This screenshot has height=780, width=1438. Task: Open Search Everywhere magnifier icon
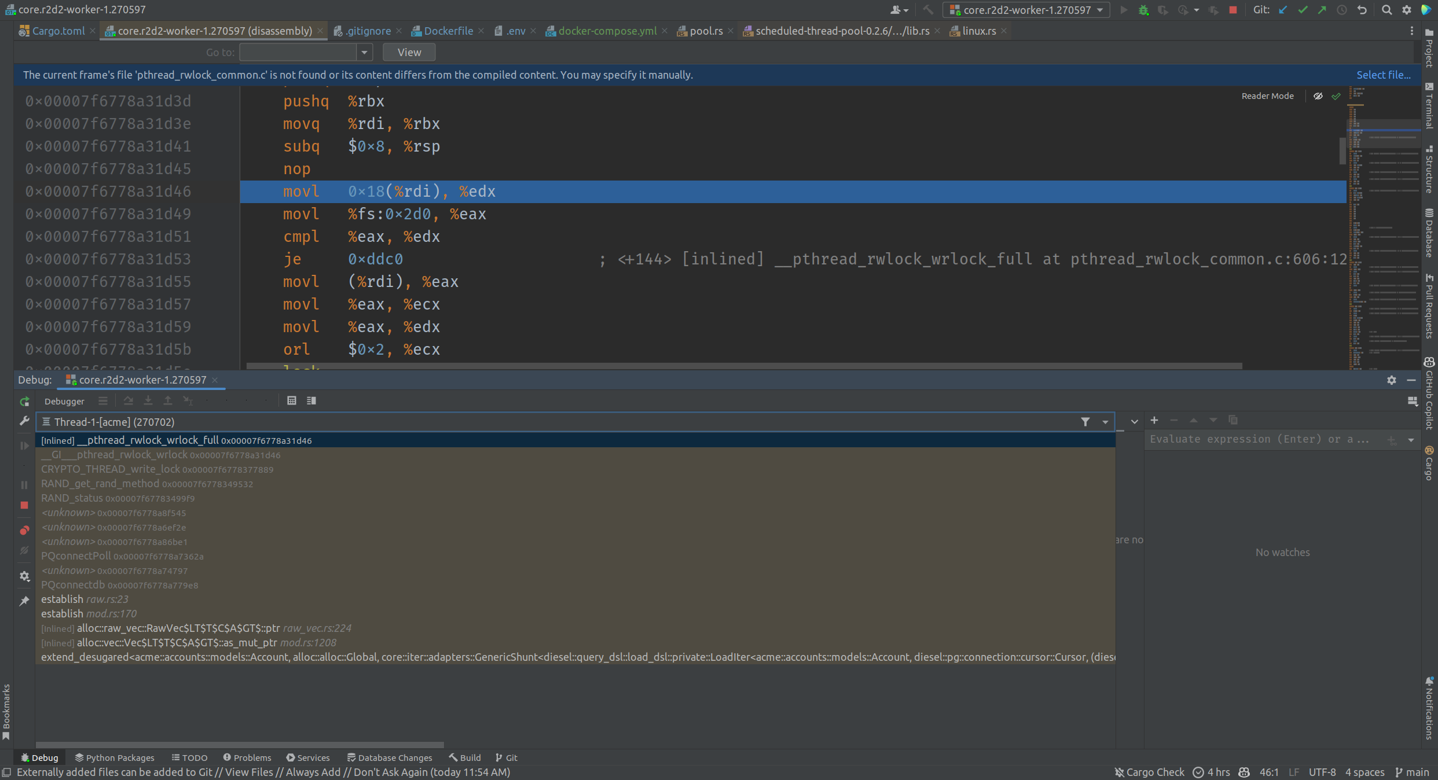[1386, 10]
